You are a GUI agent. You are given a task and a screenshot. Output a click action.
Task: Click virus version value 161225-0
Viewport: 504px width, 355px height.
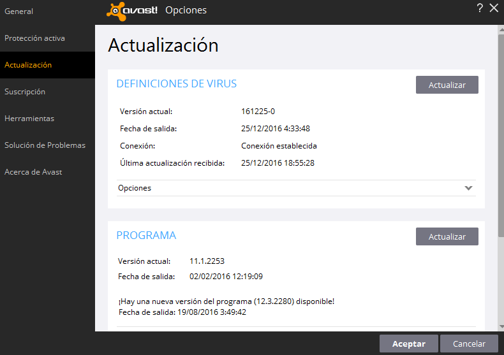click(258, 112)
